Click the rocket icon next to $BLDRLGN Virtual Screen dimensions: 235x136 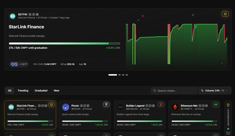click(141, 109)
